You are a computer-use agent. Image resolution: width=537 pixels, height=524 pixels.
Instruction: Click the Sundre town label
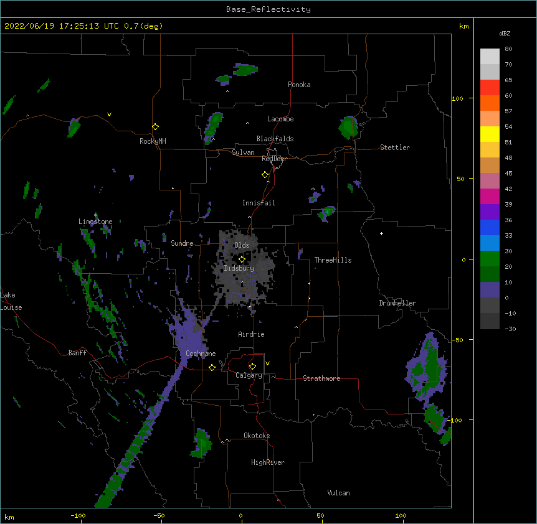[182, 243]
